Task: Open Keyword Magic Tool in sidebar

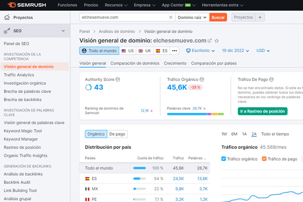Action: tap(23, 131)
